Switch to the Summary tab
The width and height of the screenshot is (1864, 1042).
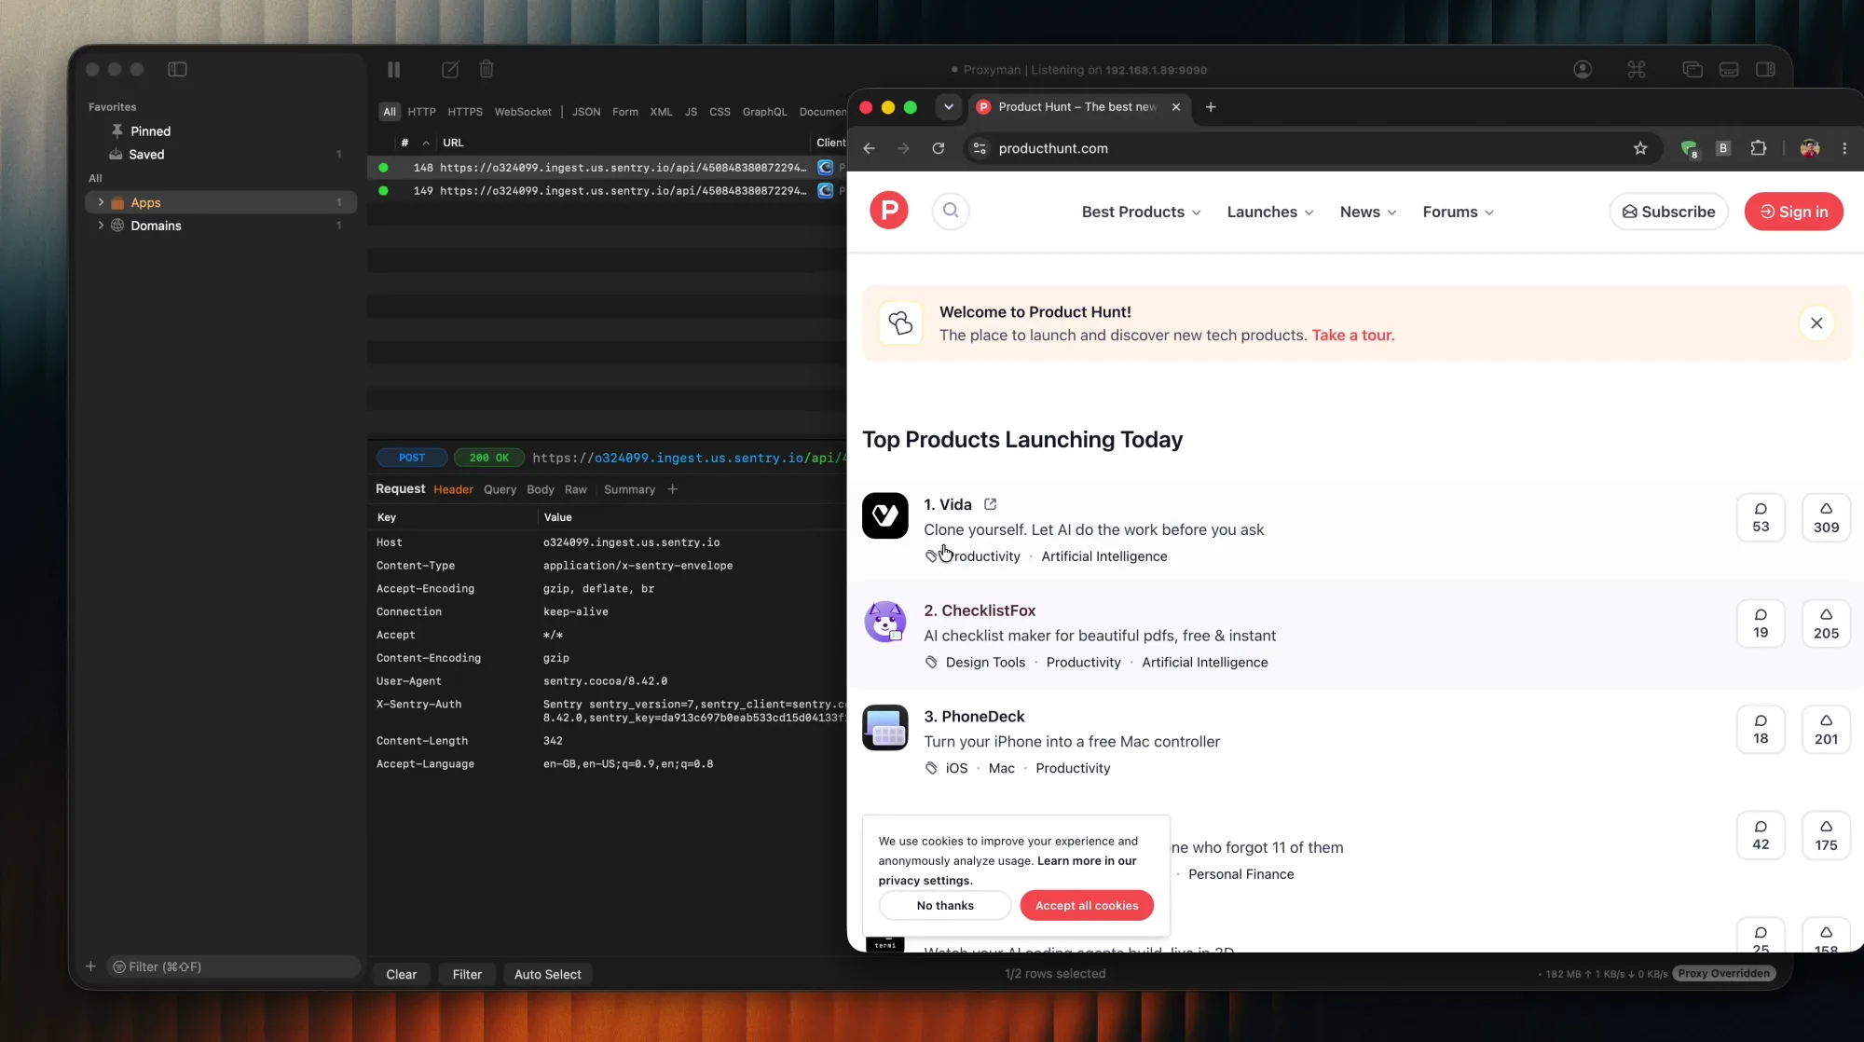(629, 489)
